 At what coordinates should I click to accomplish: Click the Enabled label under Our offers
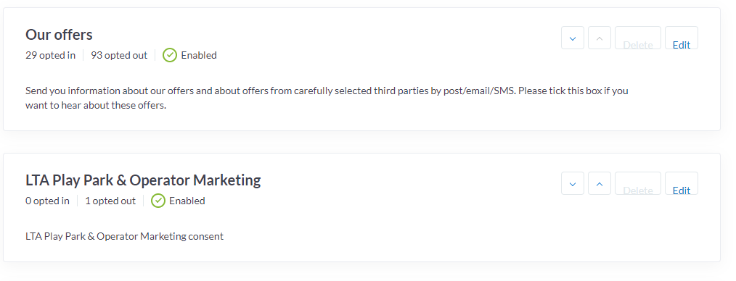[x=199, y=55]
